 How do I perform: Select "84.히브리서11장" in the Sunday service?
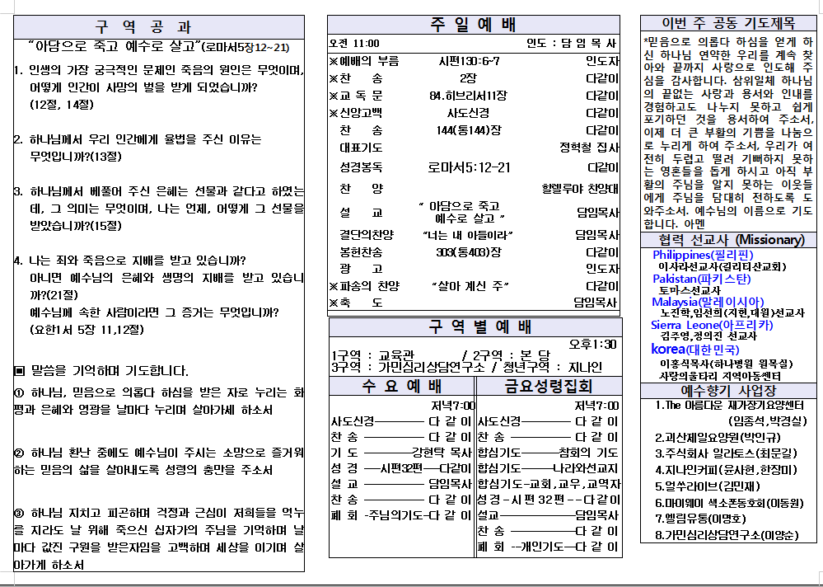click(468, 96)
